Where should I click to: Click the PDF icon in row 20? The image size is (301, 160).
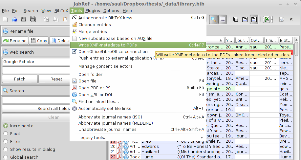(x=120, y=146)
